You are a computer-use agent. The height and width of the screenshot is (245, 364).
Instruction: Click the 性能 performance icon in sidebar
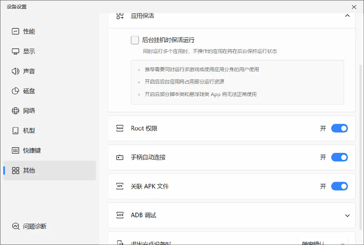click(16, 31)
